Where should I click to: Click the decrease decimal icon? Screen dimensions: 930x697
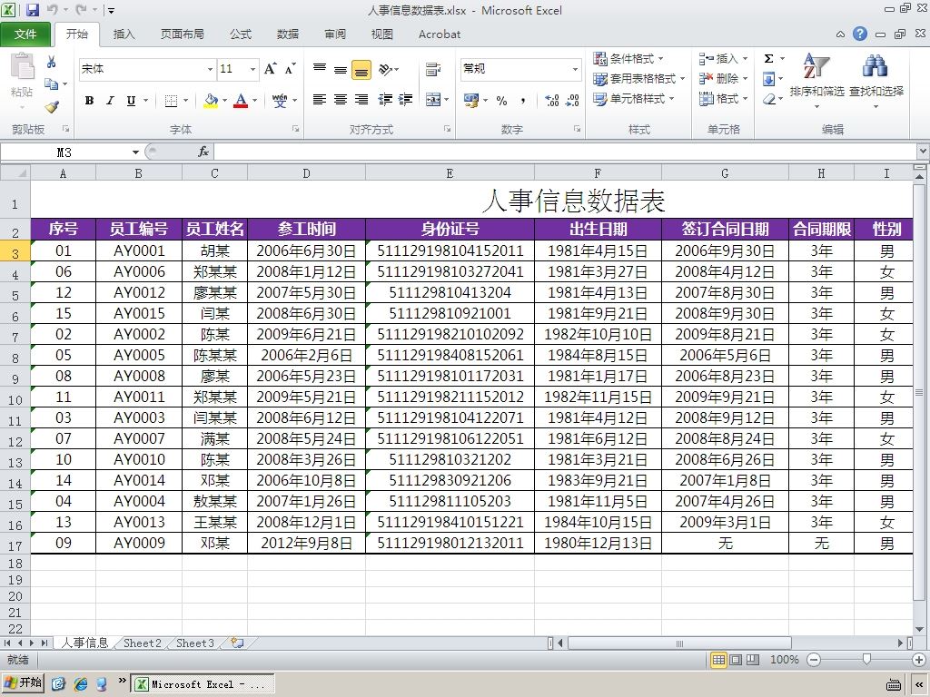point(572,100)
